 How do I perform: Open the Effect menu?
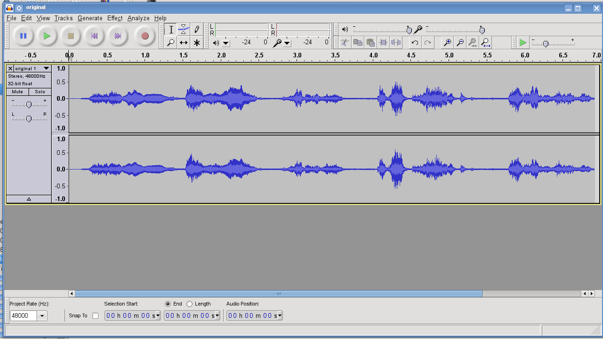(x=115, y=18)
